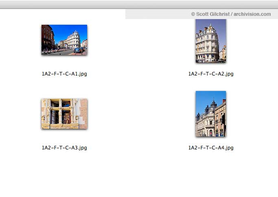Click the file name 1A2-F-T-C-A1.jpg
Viewport: 278px width, 197px height.
pyautogui.click(x=64, y=74)
